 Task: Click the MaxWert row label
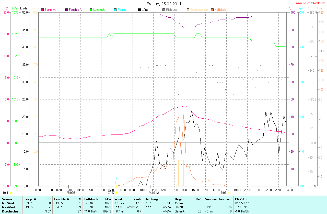click(x=8, y=207)
